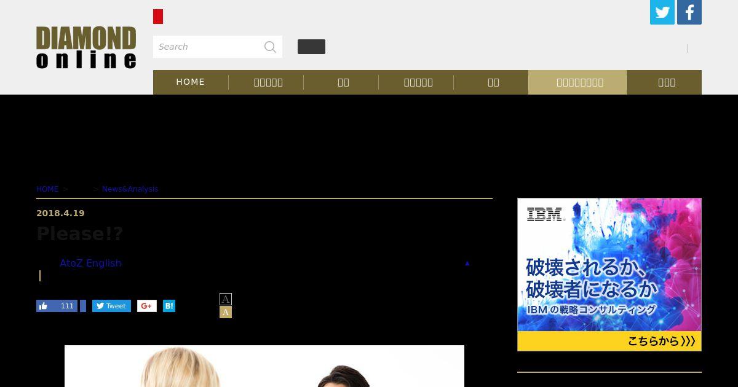Follow the News&Analysis breadcrumb link
This screenshot has height=387, width=738.
130,189
